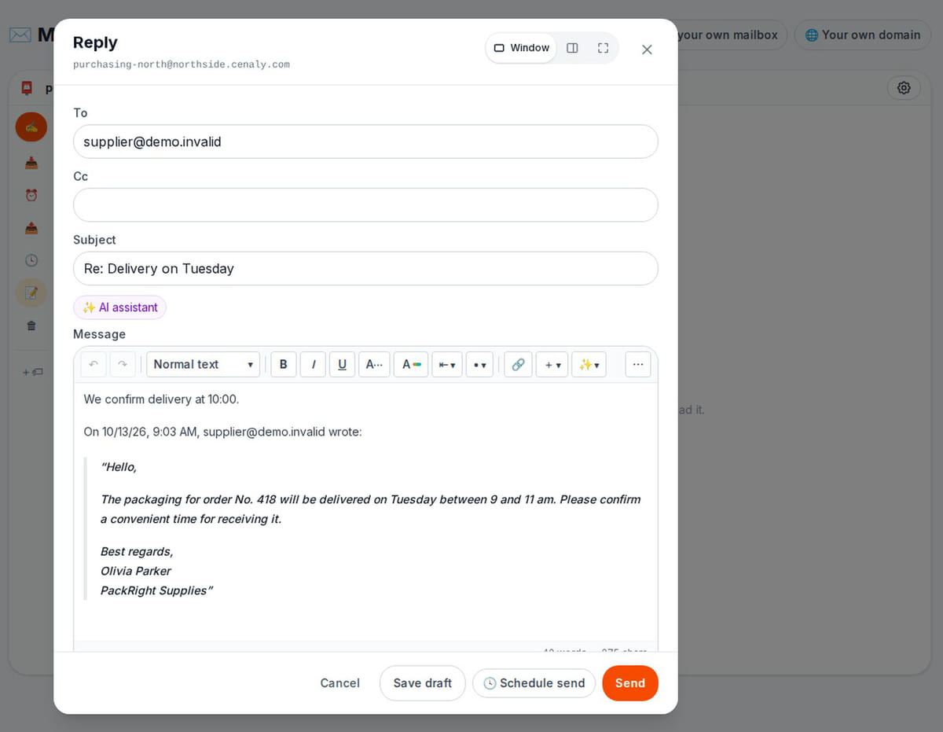Open the bullet list dropdown
The width and height of the screenshot is (943, 732).
[x=479, y=364]
